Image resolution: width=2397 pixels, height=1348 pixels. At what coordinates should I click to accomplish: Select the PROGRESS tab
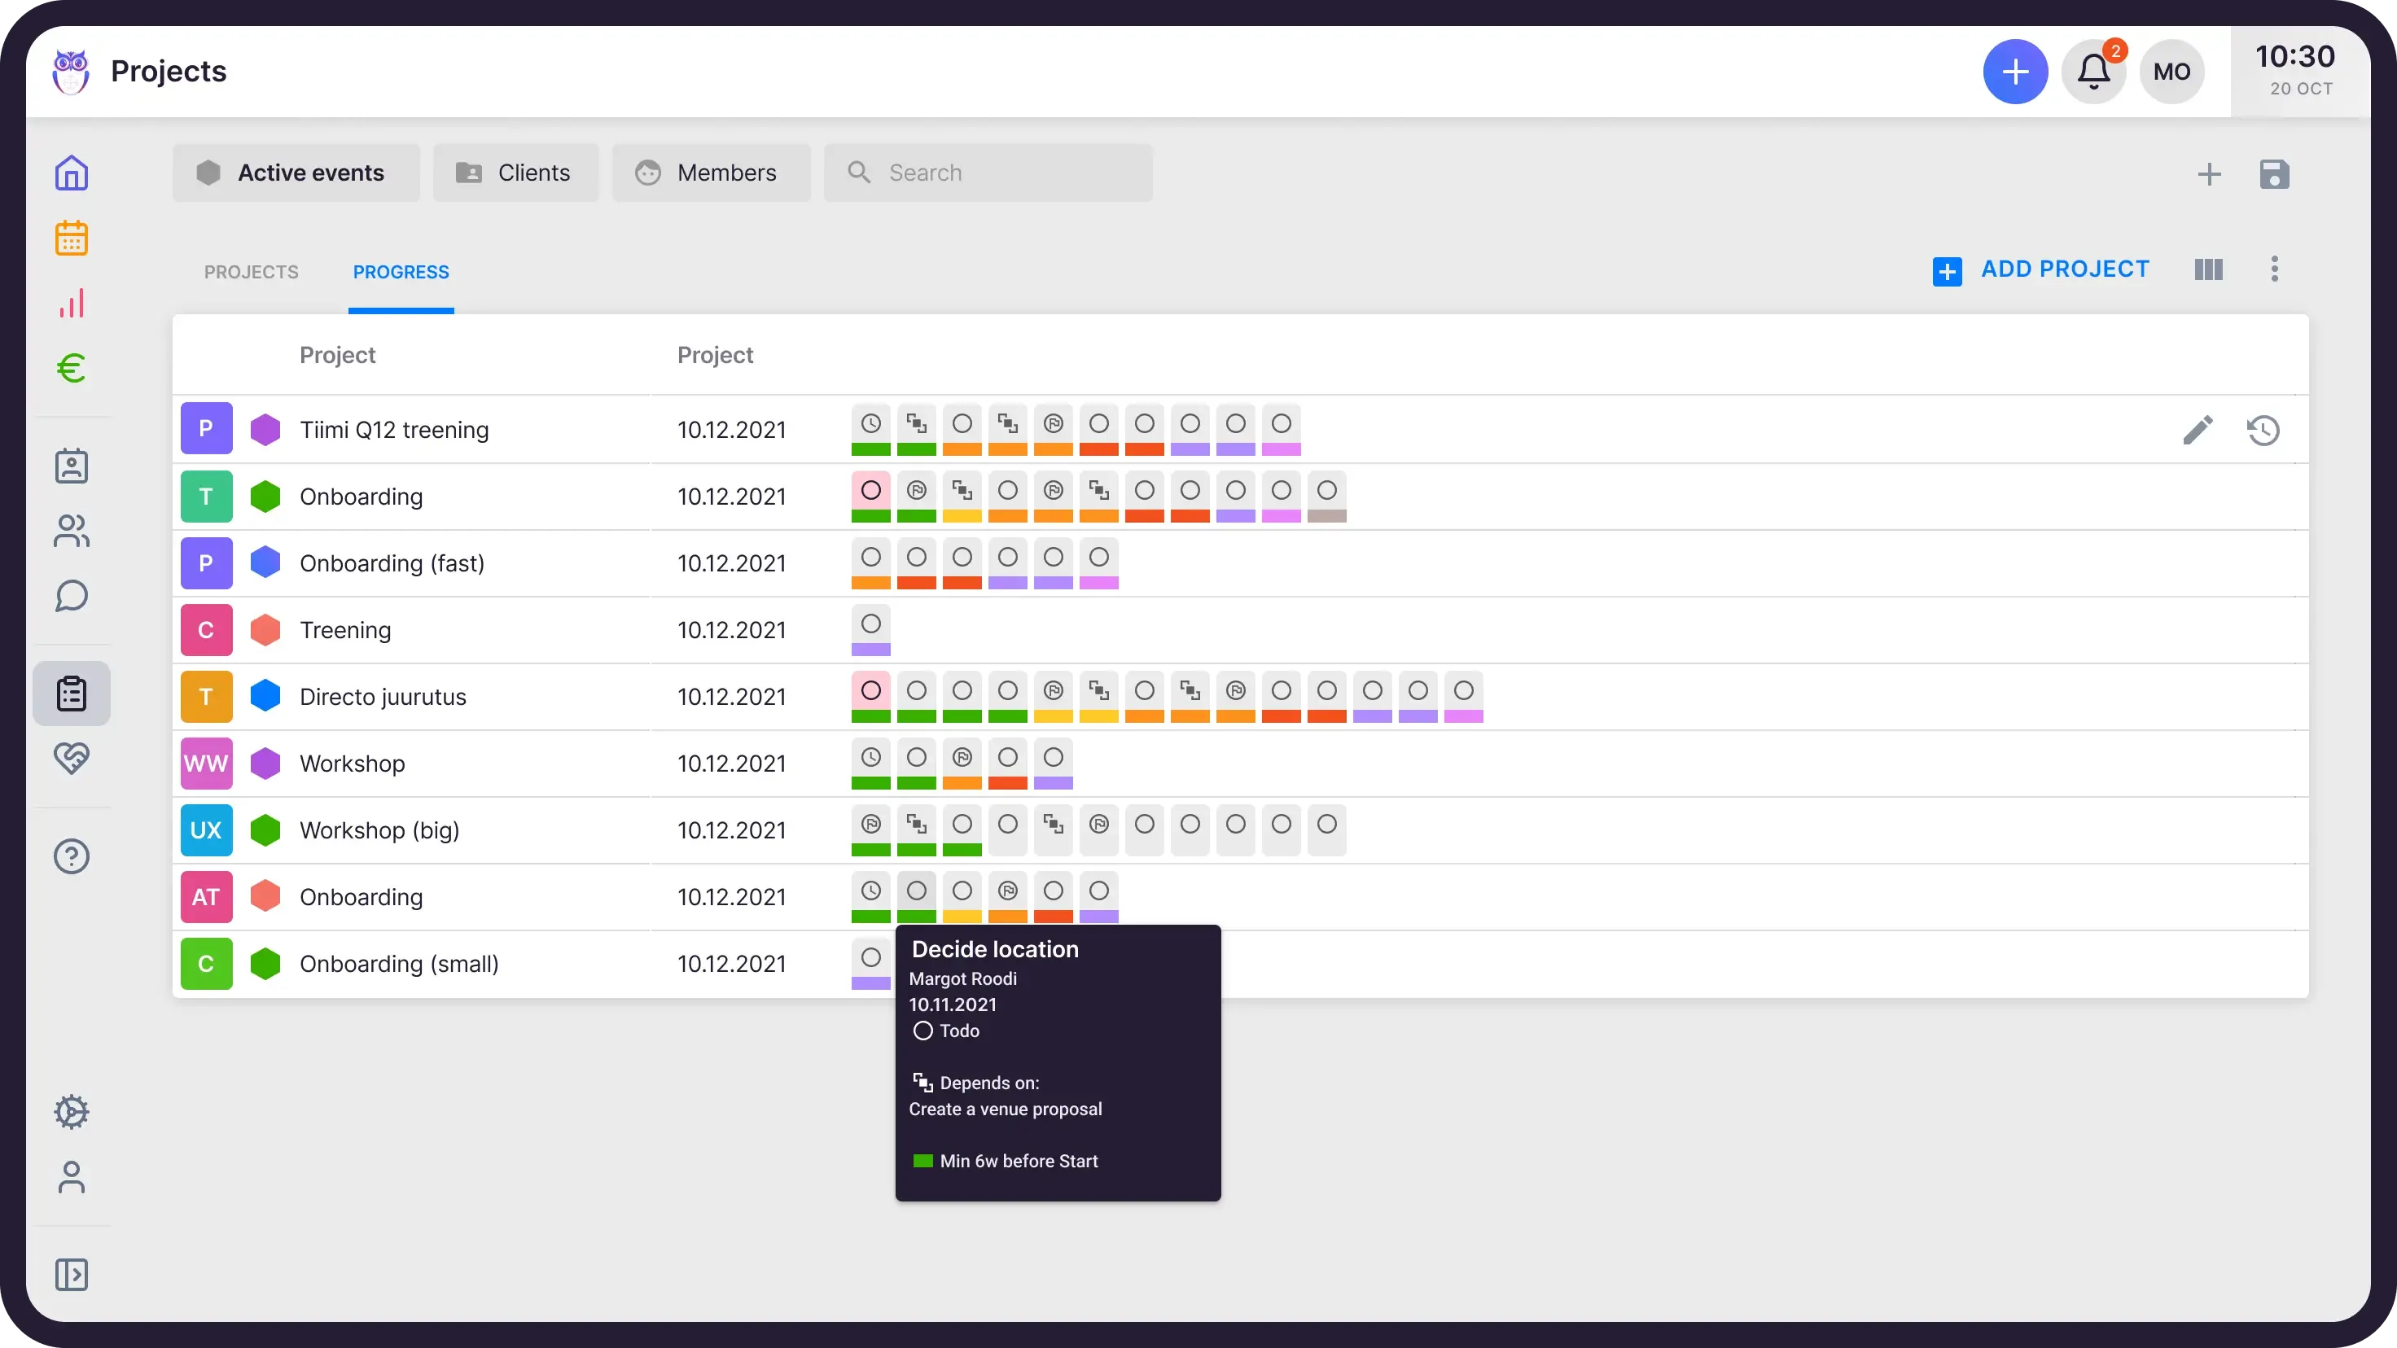pyautogui.click(x=401, y=273)
